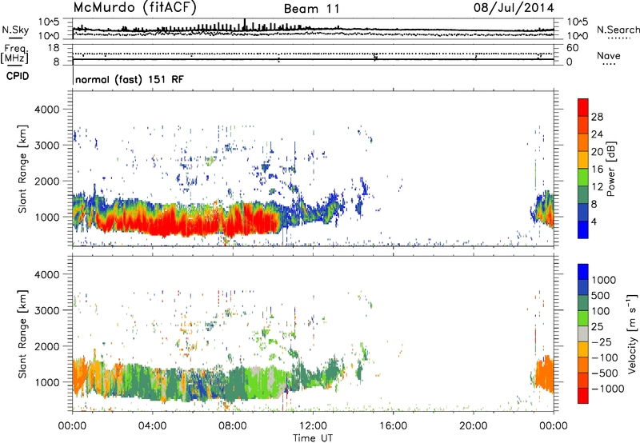The height and width of the screenshot is (443, 640).
Task: Click the 'Freq. [MHz]' label
Action: (14, 54)
